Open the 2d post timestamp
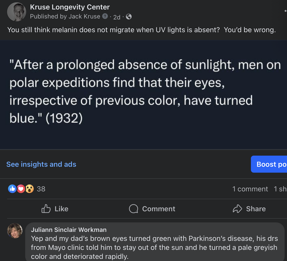The image size is (287, 261). [117, 17]
